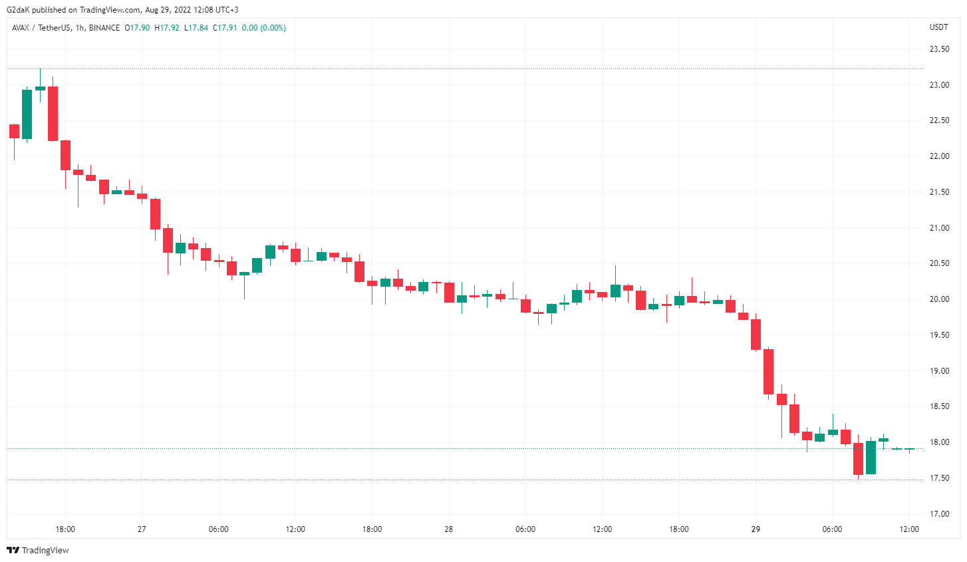This screenshot has width=967, height=562.
Task: Click the 17.00 price axis label
Action: (939, 514)
